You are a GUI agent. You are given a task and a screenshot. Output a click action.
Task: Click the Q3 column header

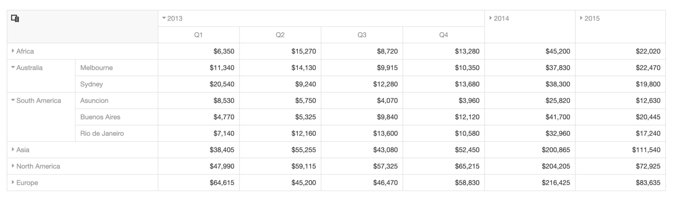point(362,35)
